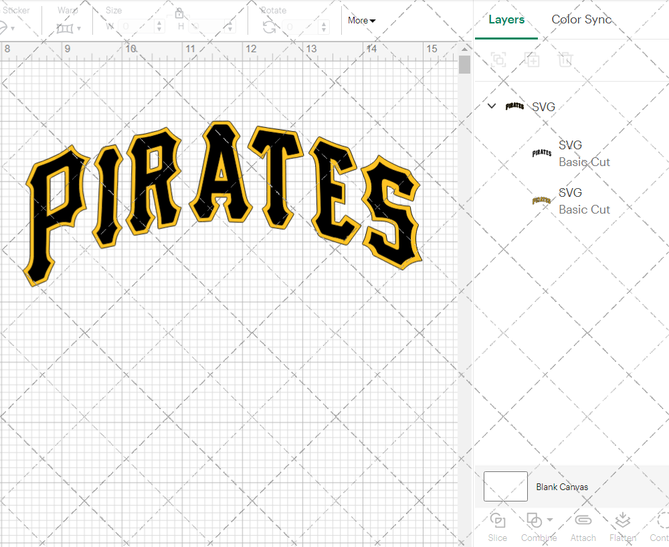Image resolution: width=669 pixels, height=547 pixels.
Task: Click the Group layers icon
Action: (x=498, y=60)
